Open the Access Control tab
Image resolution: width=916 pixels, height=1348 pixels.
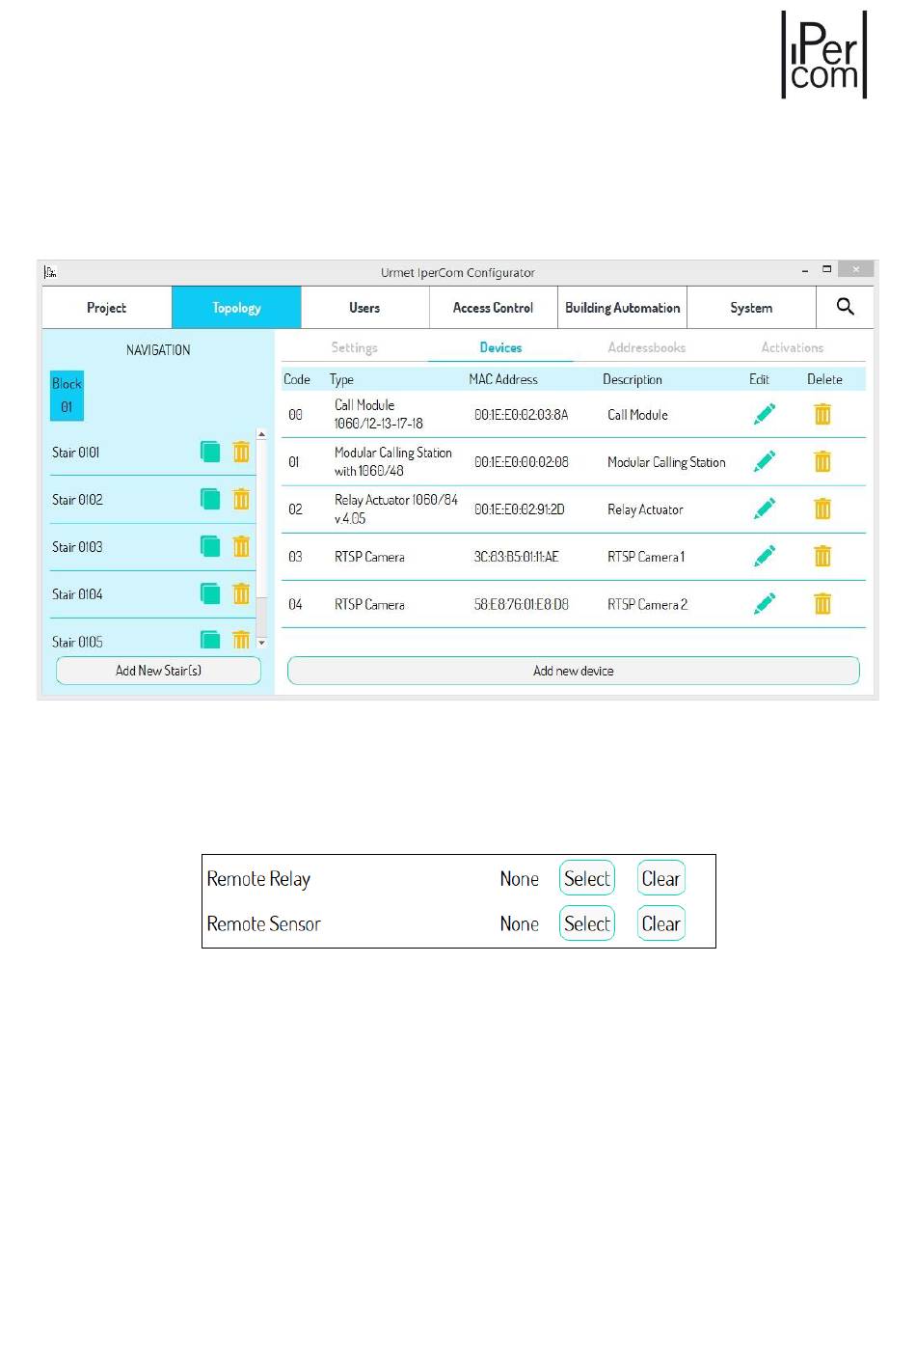click(x=493, y=308)
